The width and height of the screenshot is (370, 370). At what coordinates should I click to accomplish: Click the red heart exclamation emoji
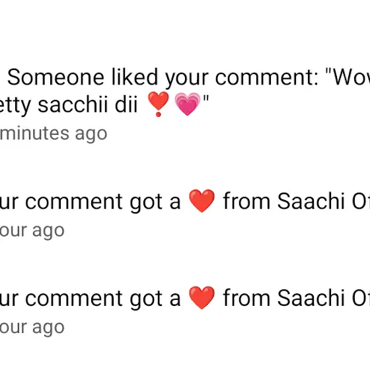pos(159,104)
